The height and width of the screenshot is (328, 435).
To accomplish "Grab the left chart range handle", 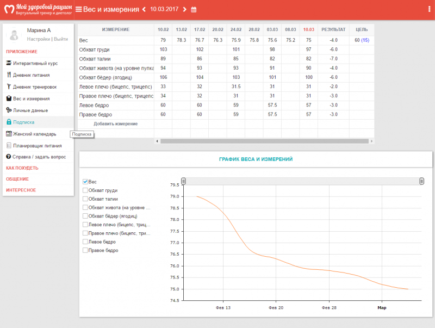I will [x=183, y=181].
